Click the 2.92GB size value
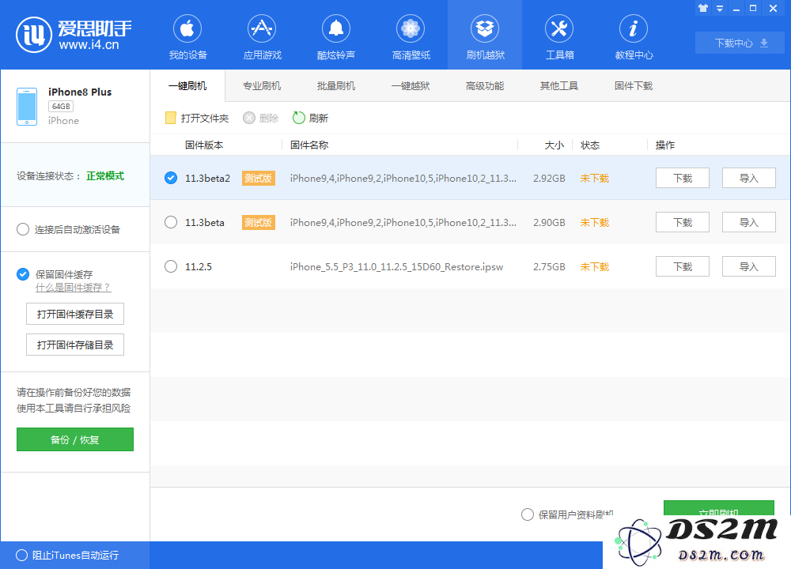This screenshot has width=791, height=569. 549,178
